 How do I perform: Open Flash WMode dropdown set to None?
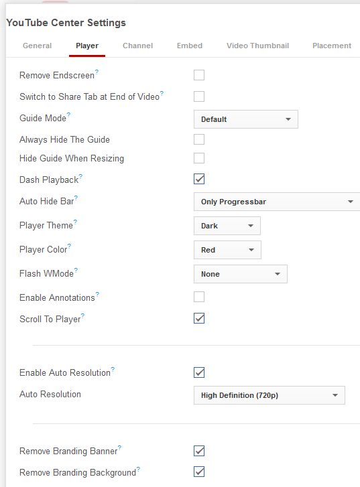(240, 274)
